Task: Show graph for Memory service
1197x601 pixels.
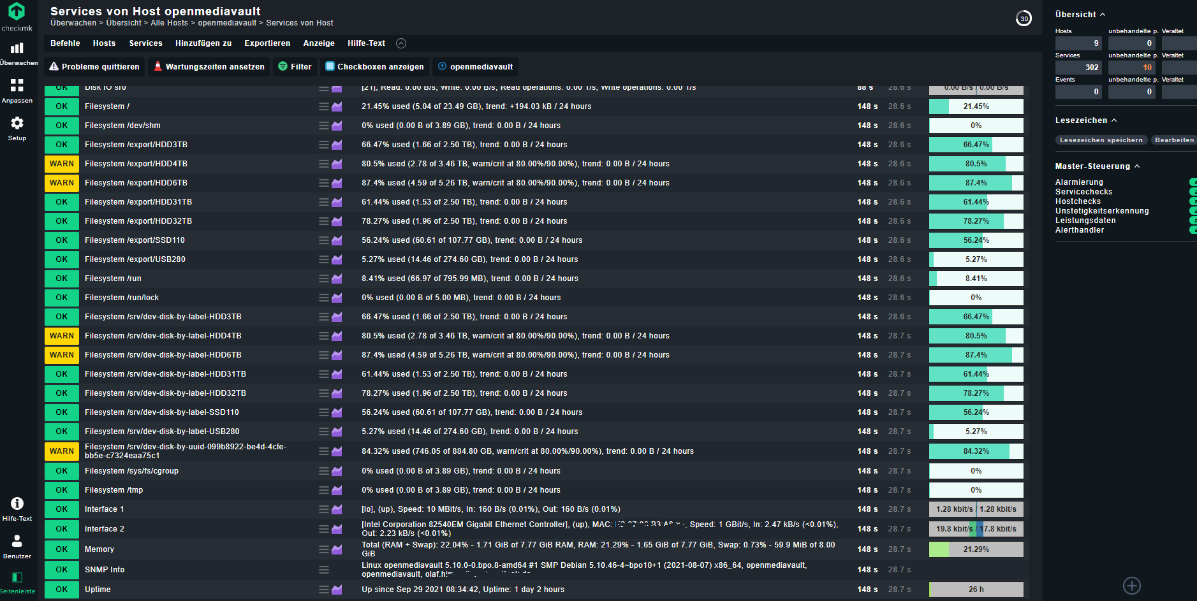Action: [337, 549]
